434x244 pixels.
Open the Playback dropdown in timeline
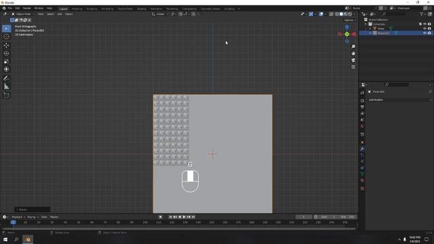[x=18, y=217]
